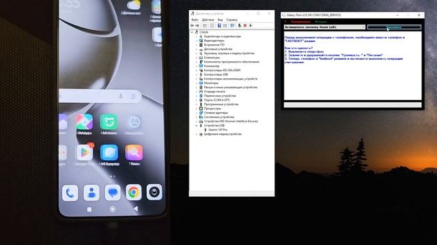Select Компьютер tree item
437x245 pixels.
click(212, 66)
